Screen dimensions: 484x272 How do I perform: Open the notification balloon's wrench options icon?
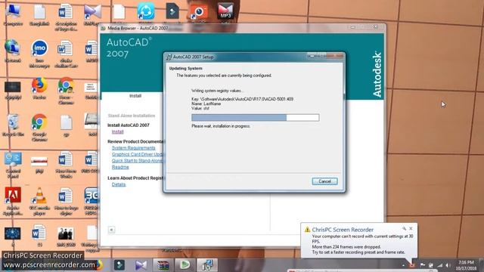[x=404, y=228]
